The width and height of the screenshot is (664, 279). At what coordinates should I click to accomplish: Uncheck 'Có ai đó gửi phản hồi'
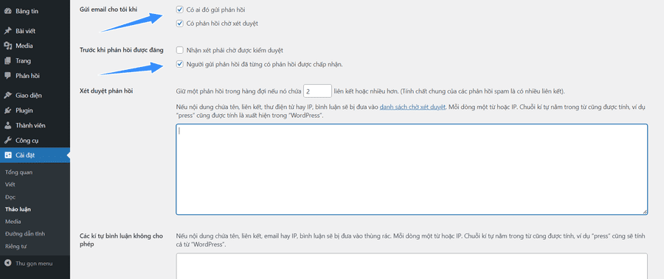pyautogui.click(x=179, y=10)
